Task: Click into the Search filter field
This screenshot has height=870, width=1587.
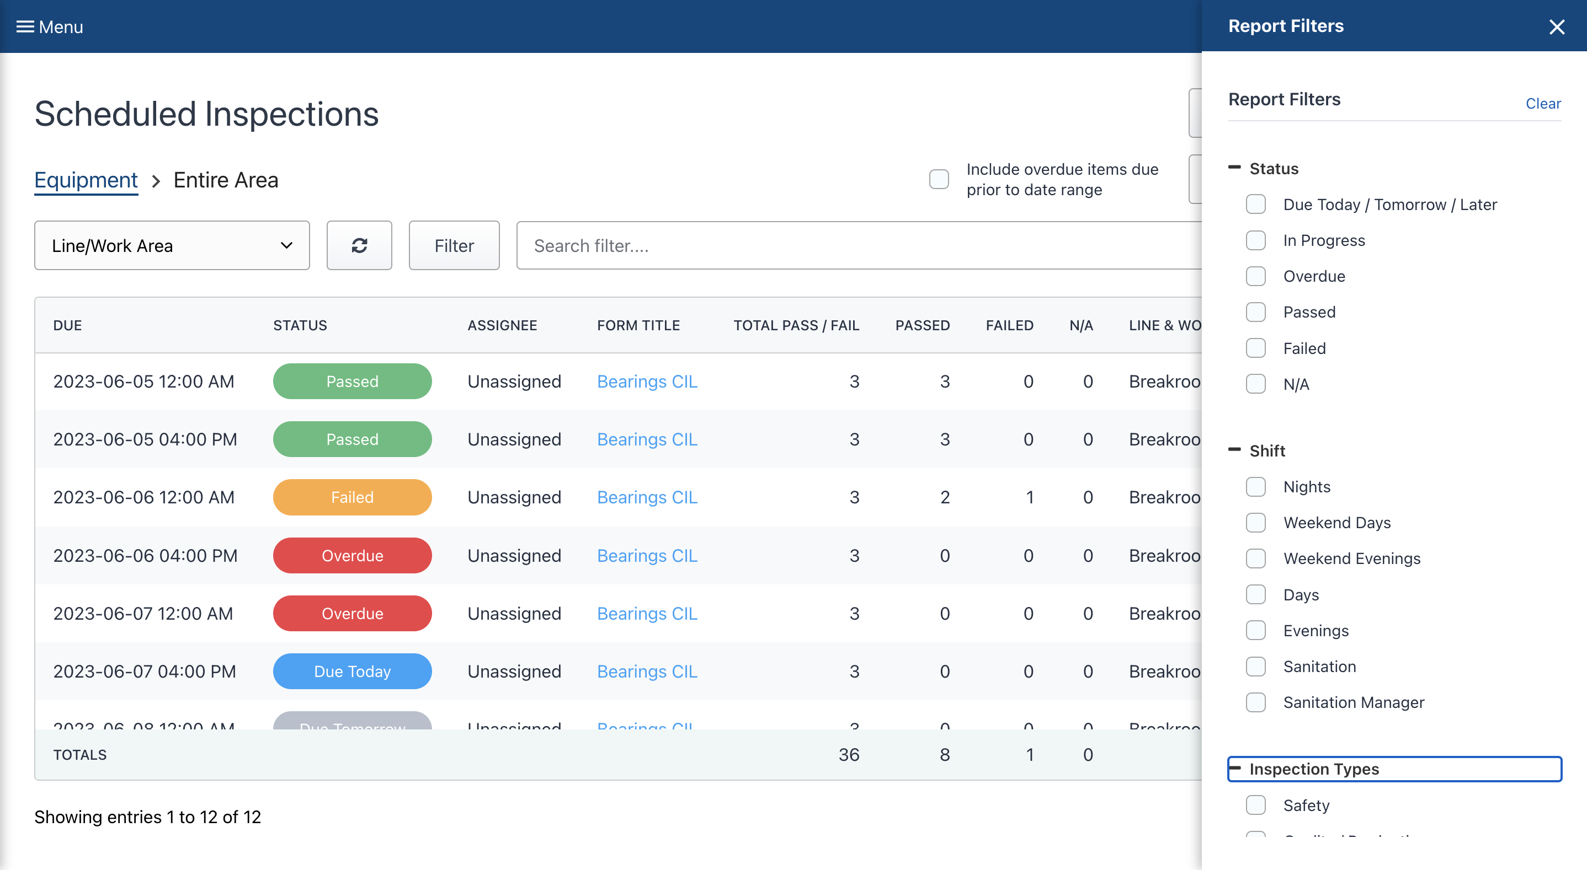Action: point(859,245)
